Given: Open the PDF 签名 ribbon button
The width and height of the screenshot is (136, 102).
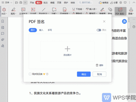Looking at the screenshot, I should (x=120, y=11).
